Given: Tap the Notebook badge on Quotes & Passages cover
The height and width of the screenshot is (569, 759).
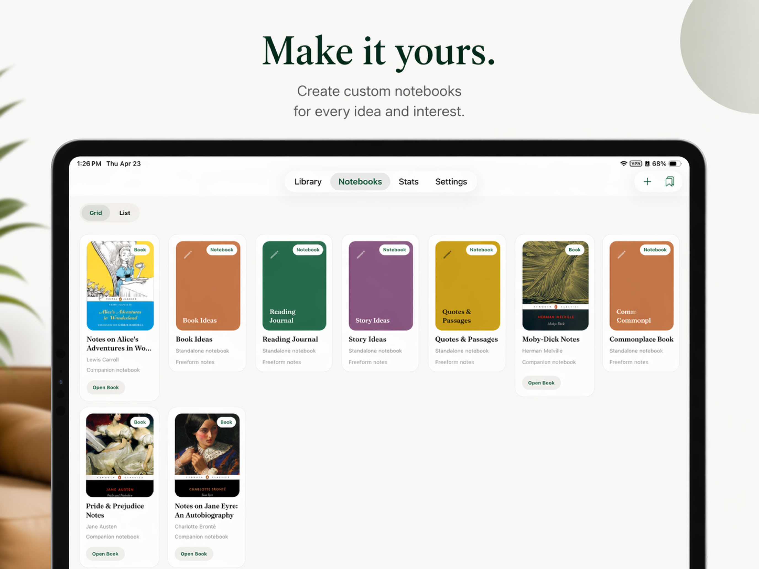Looking at the screenshot, I should pos(481,250).
